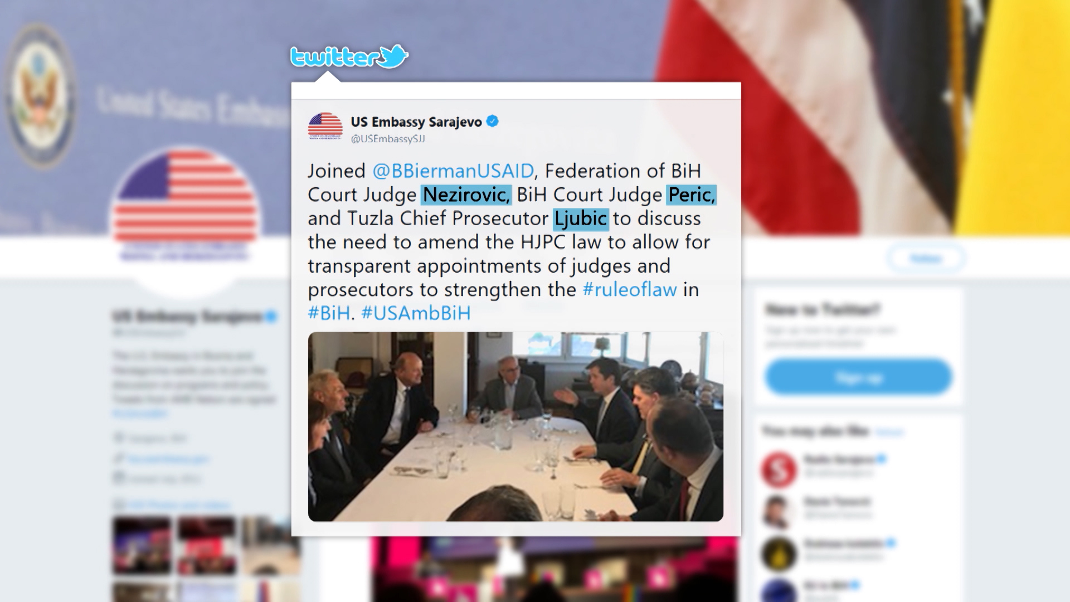
Task: Open the US Embassy Sarajevo flag avatar
Action: [325, 127]
